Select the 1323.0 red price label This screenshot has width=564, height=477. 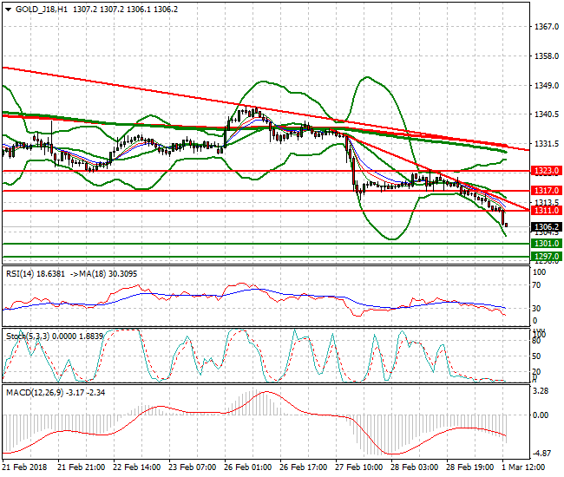click(547, 171)
